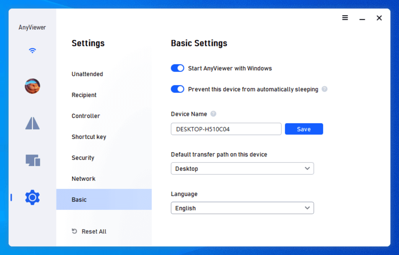
Task: Open Recipient settings section
Action: coord(84,95)
